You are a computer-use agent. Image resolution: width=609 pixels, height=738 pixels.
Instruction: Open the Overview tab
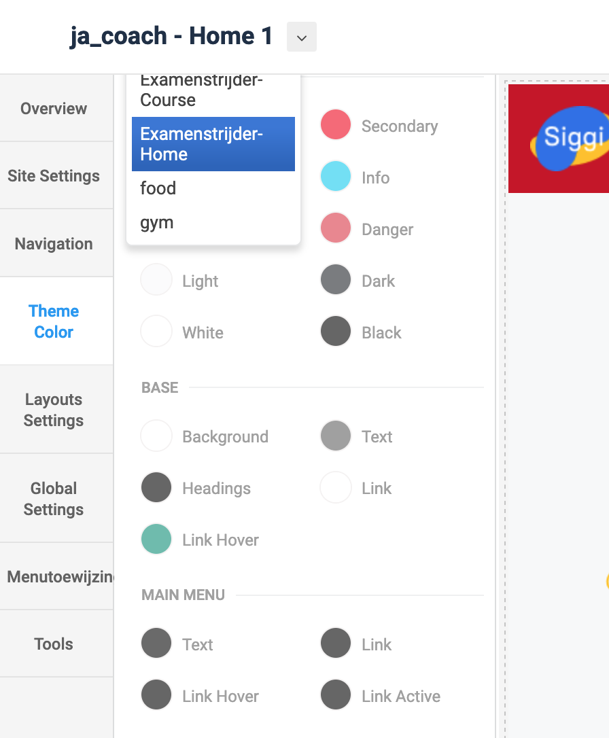[x=54, y=109]
